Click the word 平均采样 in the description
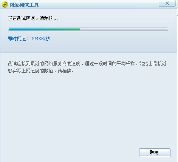The width and height of the screenshot is (178, 162). click(125, 64)
